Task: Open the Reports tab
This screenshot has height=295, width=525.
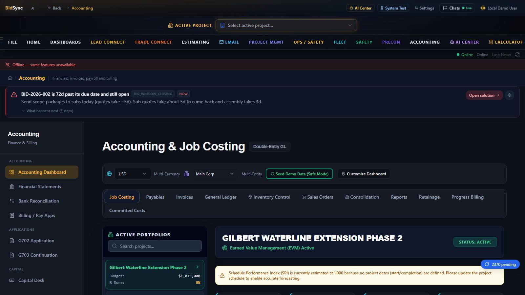Action: pyautogui.click(x=399, y=197)
